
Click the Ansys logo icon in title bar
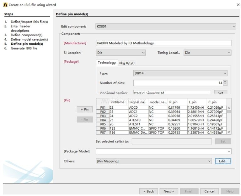[5, 5]
